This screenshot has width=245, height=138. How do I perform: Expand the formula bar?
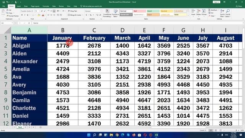243,23
